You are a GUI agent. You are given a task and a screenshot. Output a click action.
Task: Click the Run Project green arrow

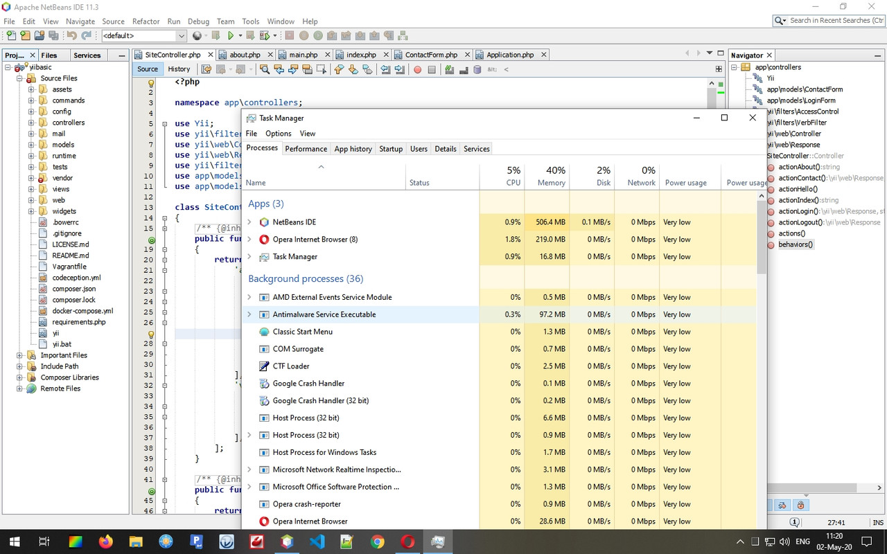click(231, 35)
